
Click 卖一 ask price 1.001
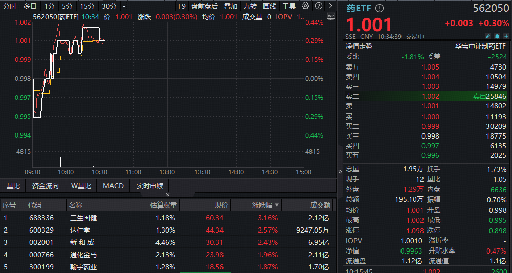pos(430,106)
